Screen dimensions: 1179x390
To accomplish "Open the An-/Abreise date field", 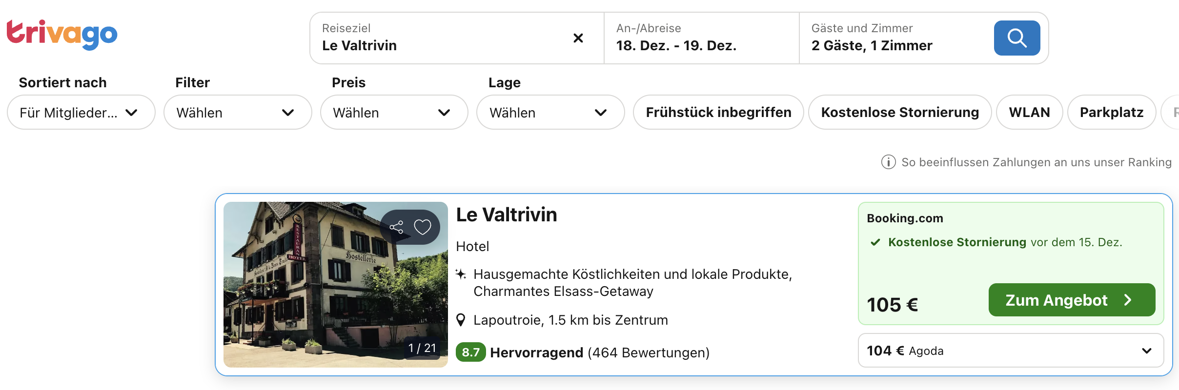I will [x=701, y=38].
